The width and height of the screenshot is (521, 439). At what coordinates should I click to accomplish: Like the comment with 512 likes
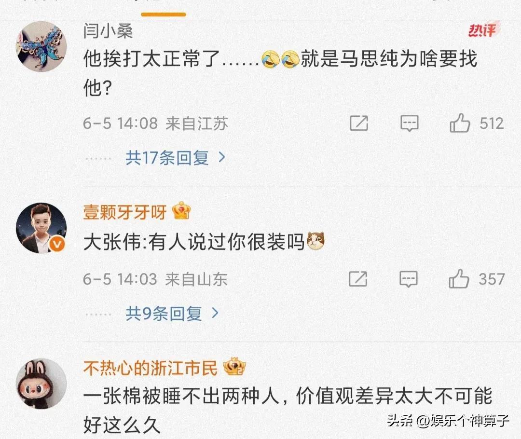coord(460,123)
